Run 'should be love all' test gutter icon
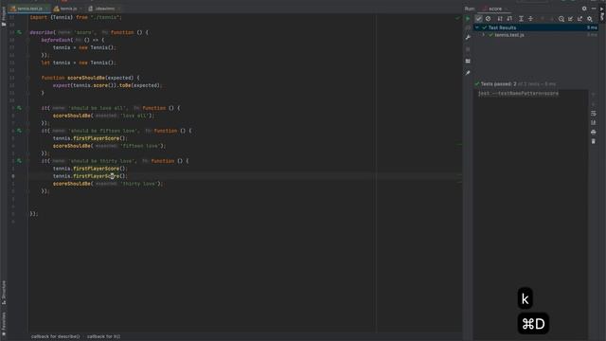This screenshot has height=341, width=606. (19, 108)
